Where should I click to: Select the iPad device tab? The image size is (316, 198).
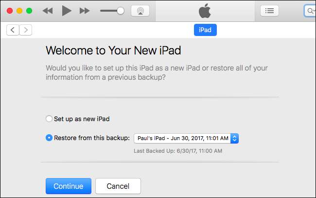click(205, 30)
